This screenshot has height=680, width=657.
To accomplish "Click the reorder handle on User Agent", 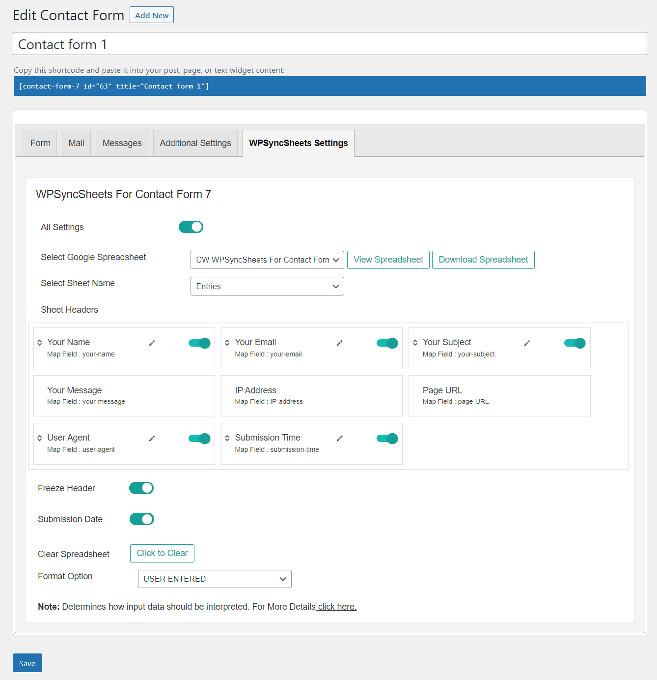I will point(39,438).
